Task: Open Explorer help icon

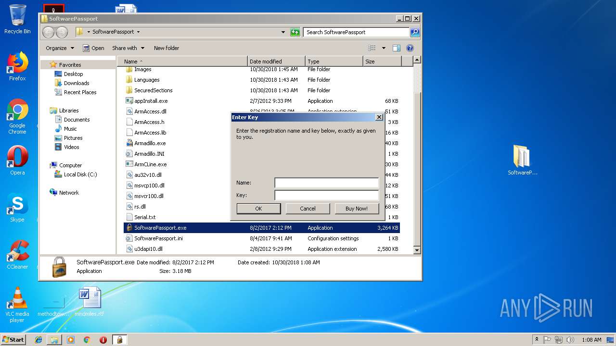Action: pos(410,48)
